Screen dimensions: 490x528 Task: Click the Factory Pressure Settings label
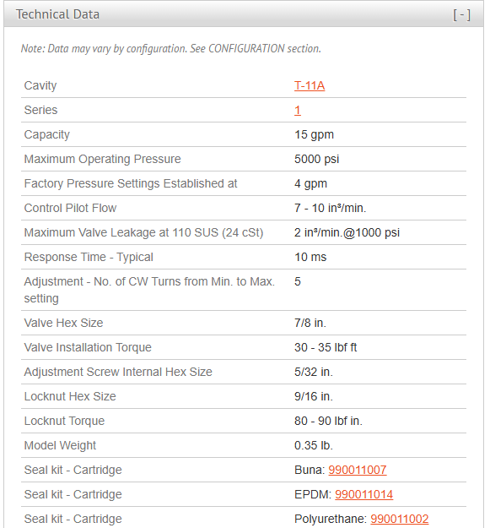pyautogui.click(x=131, y=183)
